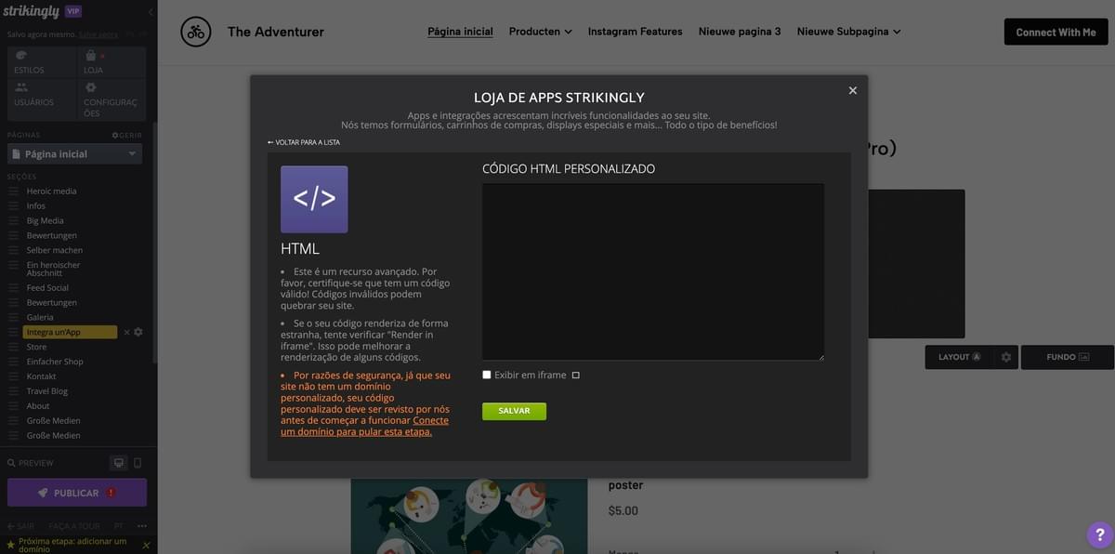Select the Galeria section
The image size is (1115, 554).
pos(40,317)
